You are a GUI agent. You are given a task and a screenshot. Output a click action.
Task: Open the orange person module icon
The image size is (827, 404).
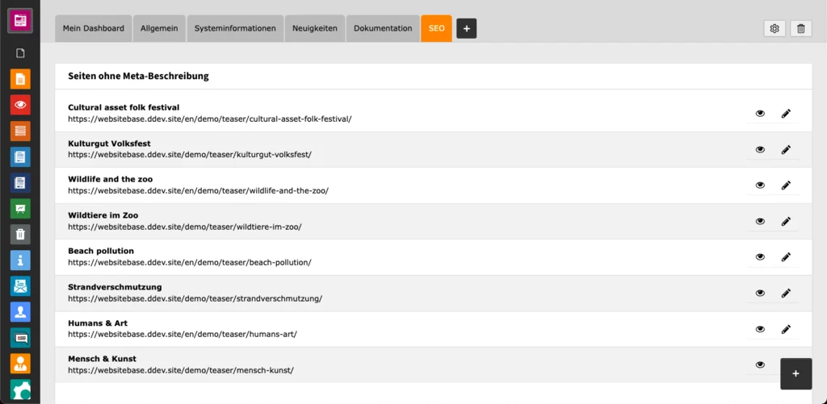coord(20,364)
